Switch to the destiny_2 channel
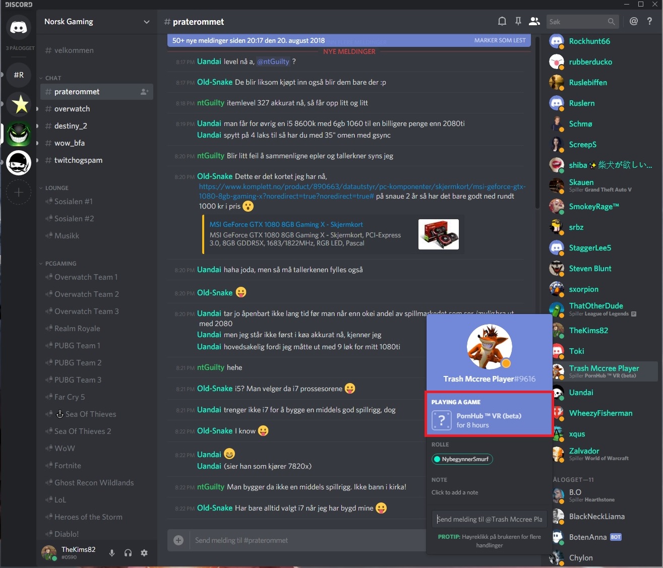The height and width of the screenshot is (568, 663). pos(96,126)
